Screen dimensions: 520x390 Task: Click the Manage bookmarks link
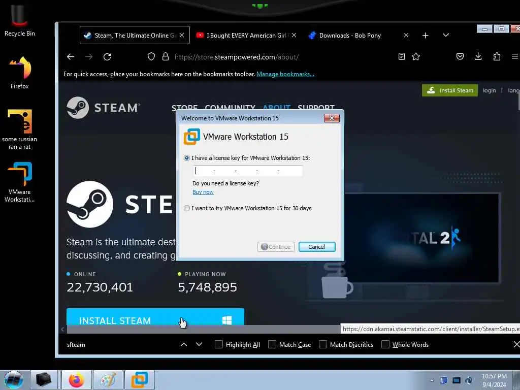point(285,74)
